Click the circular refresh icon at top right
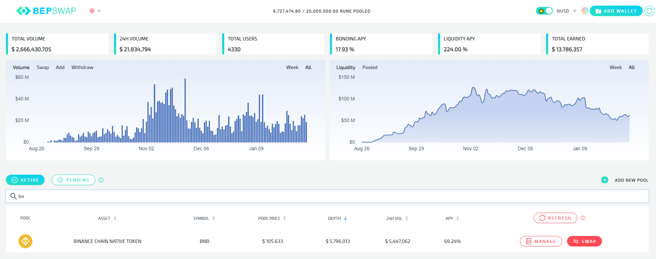656x259 pixels. click(x=649, y=11)
